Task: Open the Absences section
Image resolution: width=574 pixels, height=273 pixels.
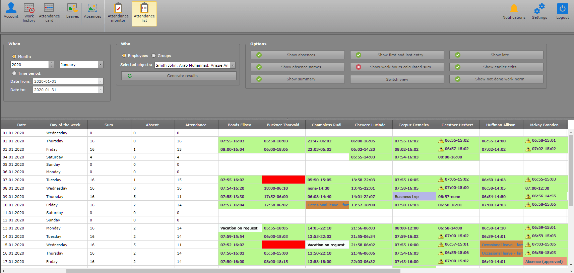Action: click(x=92, y=11)
